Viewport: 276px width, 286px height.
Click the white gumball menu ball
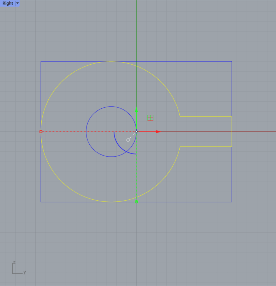tap(128, 140)
